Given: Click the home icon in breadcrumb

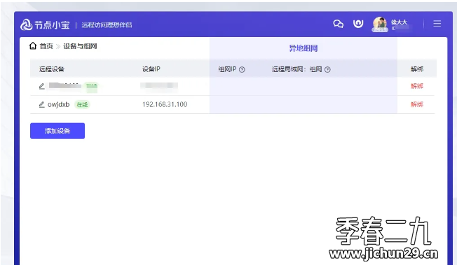Looking at the screenshot, I should 33,45.
